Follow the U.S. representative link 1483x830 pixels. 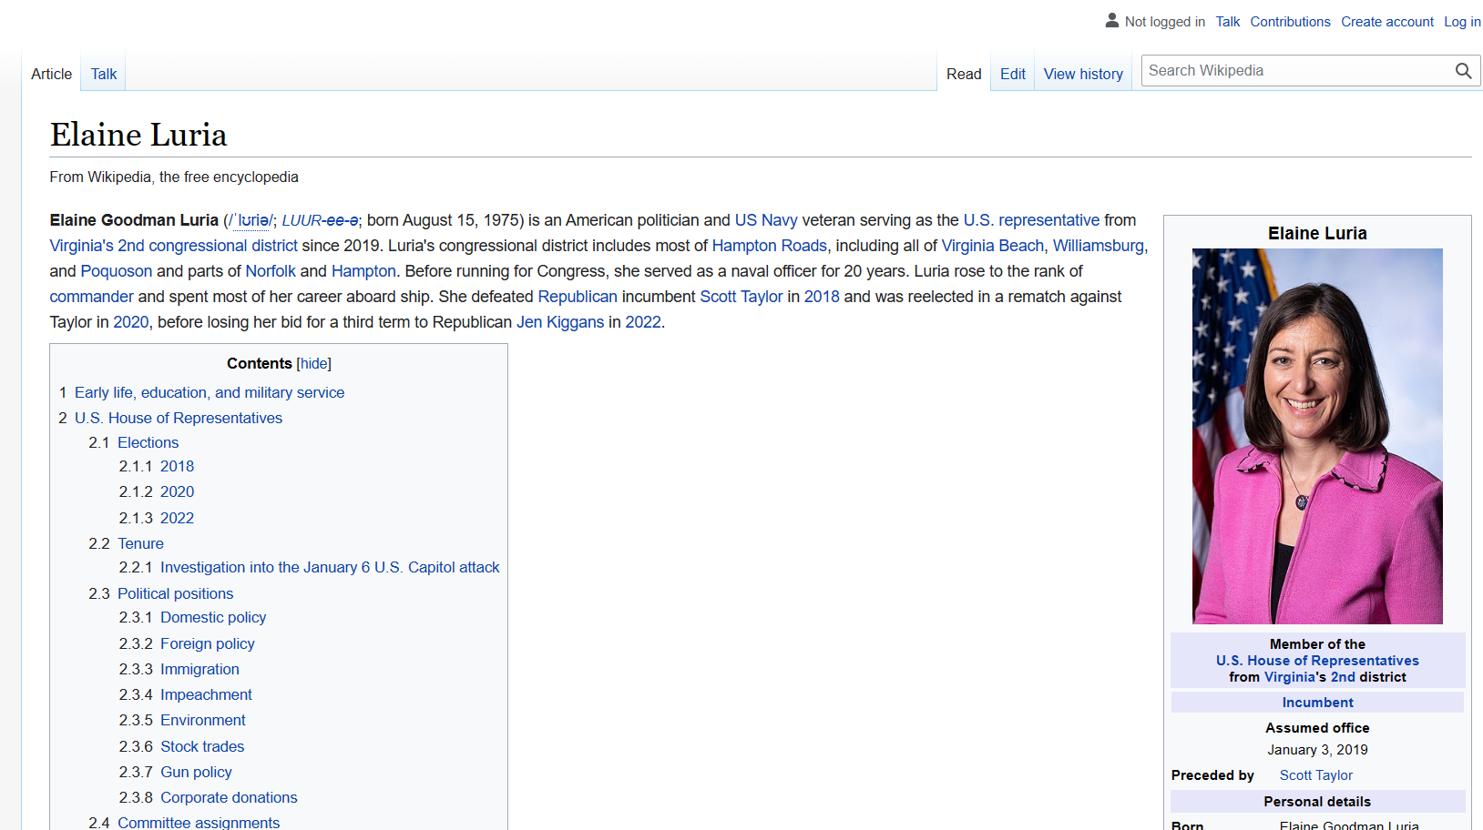1031,220
